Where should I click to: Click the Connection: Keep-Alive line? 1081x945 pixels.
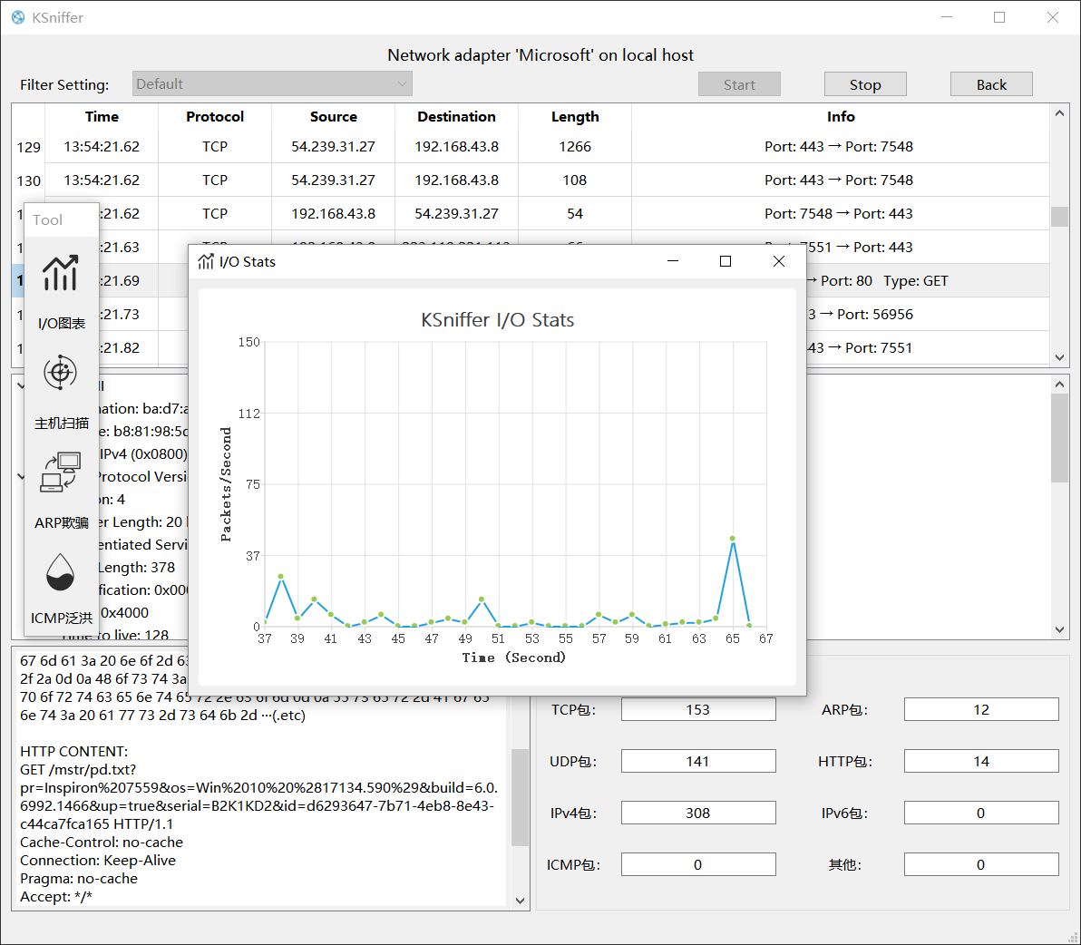click(x=98, y=861)
